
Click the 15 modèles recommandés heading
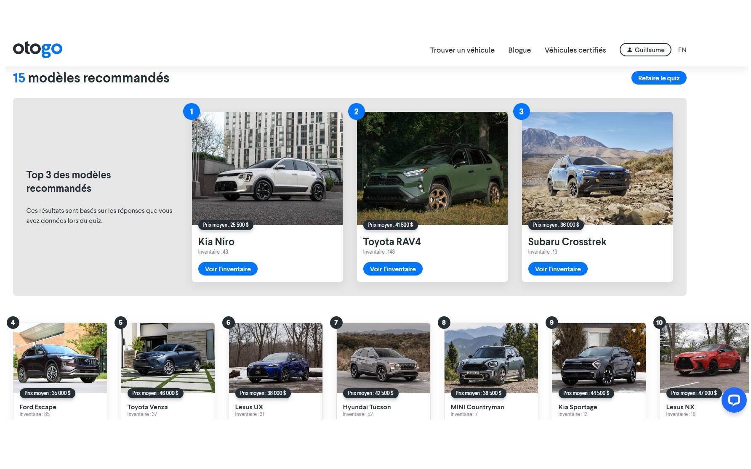click(x=91, y=78)
